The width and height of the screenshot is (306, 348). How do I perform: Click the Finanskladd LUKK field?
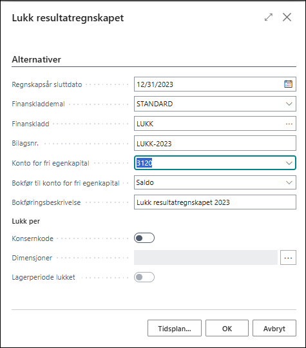point(209,124)
